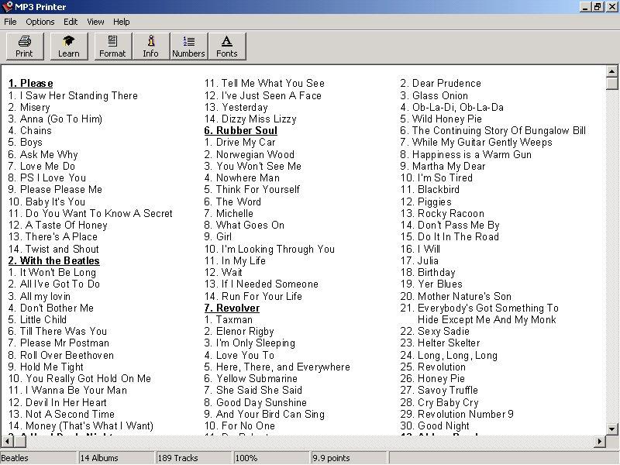Select album heading '6. Rubber Soul'
The width and height of the screenshot is (620, 465).
tap(241, 131)
